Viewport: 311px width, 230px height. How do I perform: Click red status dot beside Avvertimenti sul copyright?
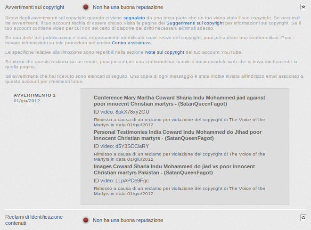pos(86,7)
